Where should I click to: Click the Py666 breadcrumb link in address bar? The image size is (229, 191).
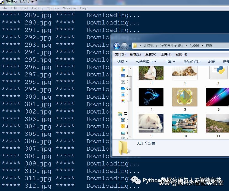[x=194, y=46]
